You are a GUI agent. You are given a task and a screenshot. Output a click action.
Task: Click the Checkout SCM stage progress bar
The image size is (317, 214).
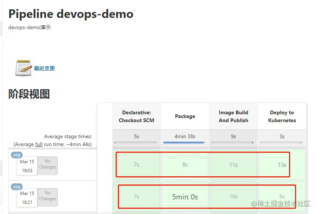(x=135, y=143)
